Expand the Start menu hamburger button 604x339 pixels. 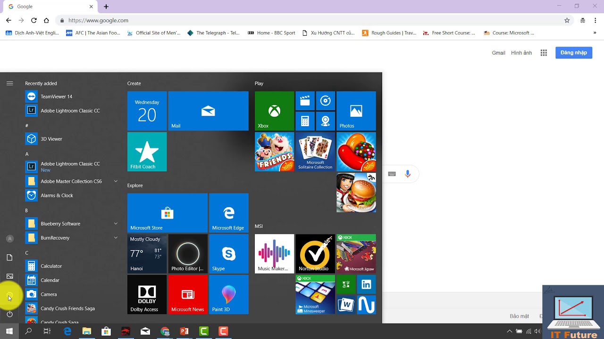(10, 83)
